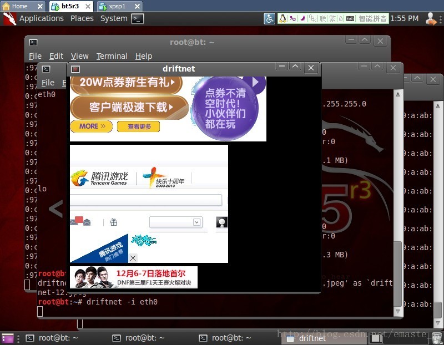444x345 pixels.
Task: Open the captured dropdown combo box
Action: 175,222
